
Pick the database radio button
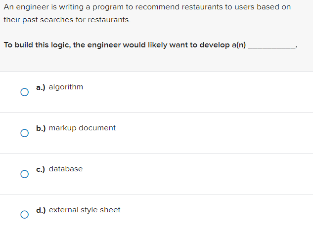[24, 174]
